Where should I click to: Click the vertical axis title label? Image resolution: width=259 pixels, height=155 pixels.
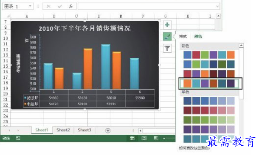tap(18, 63)
